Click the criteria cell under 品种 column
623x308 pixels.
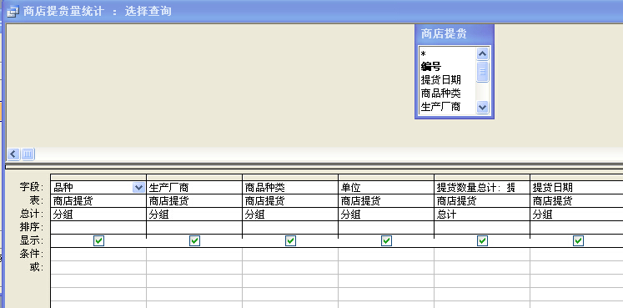point(98,255)
